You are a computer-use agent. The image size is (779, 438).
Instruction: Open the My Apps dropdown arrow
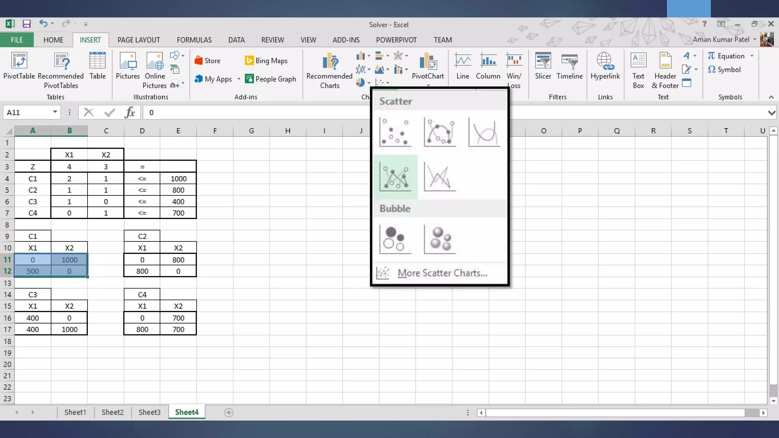click(x=239, y=79)
